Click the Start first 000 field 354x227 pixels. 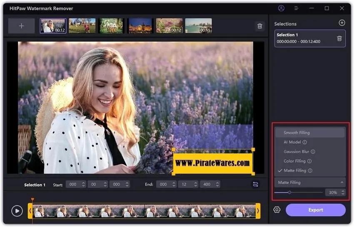[x=73, y=185]
